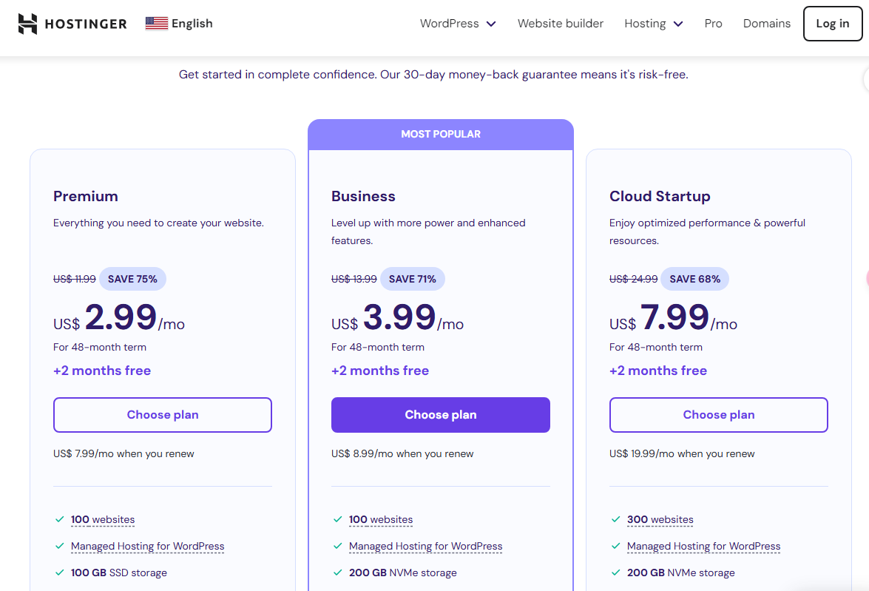This screenshot has width=869, height=591.
Task: Click the struck-through US$ 13.99 price
Action: 354,279
